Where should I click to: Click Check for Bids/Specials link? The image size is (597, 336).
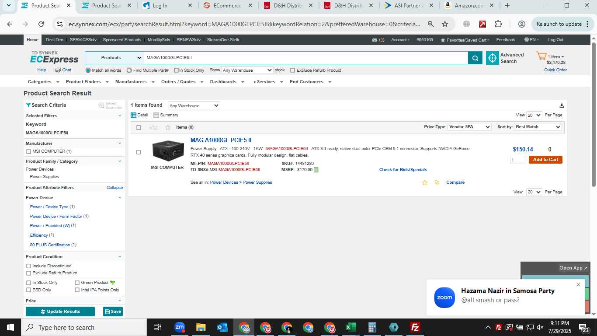coord(403,170)
